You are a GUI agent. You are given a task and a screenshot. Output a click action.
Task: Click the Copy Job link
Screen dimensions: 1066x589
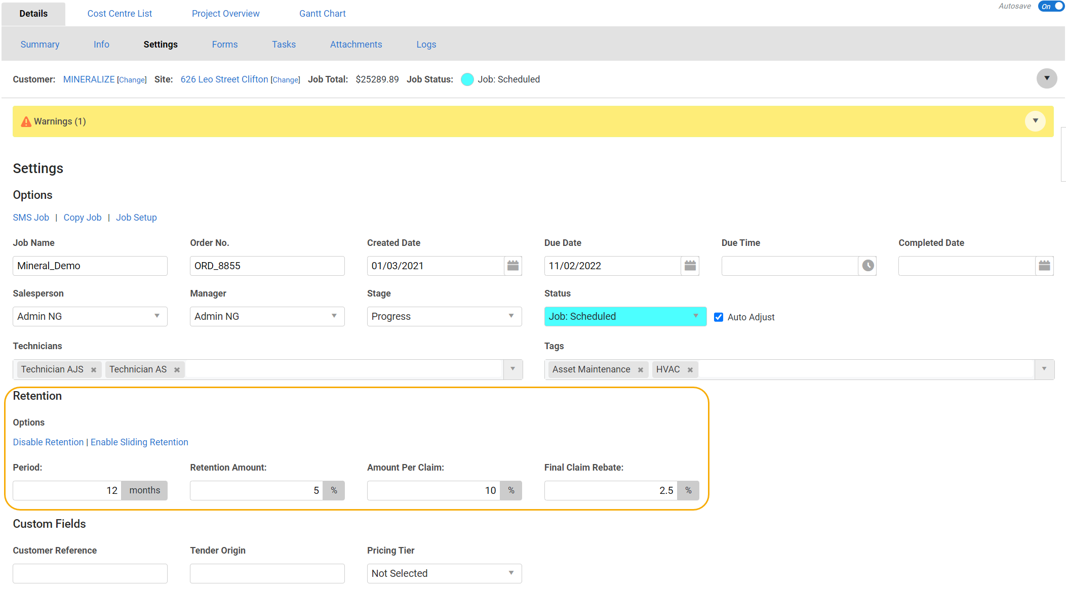coord(83,218)
